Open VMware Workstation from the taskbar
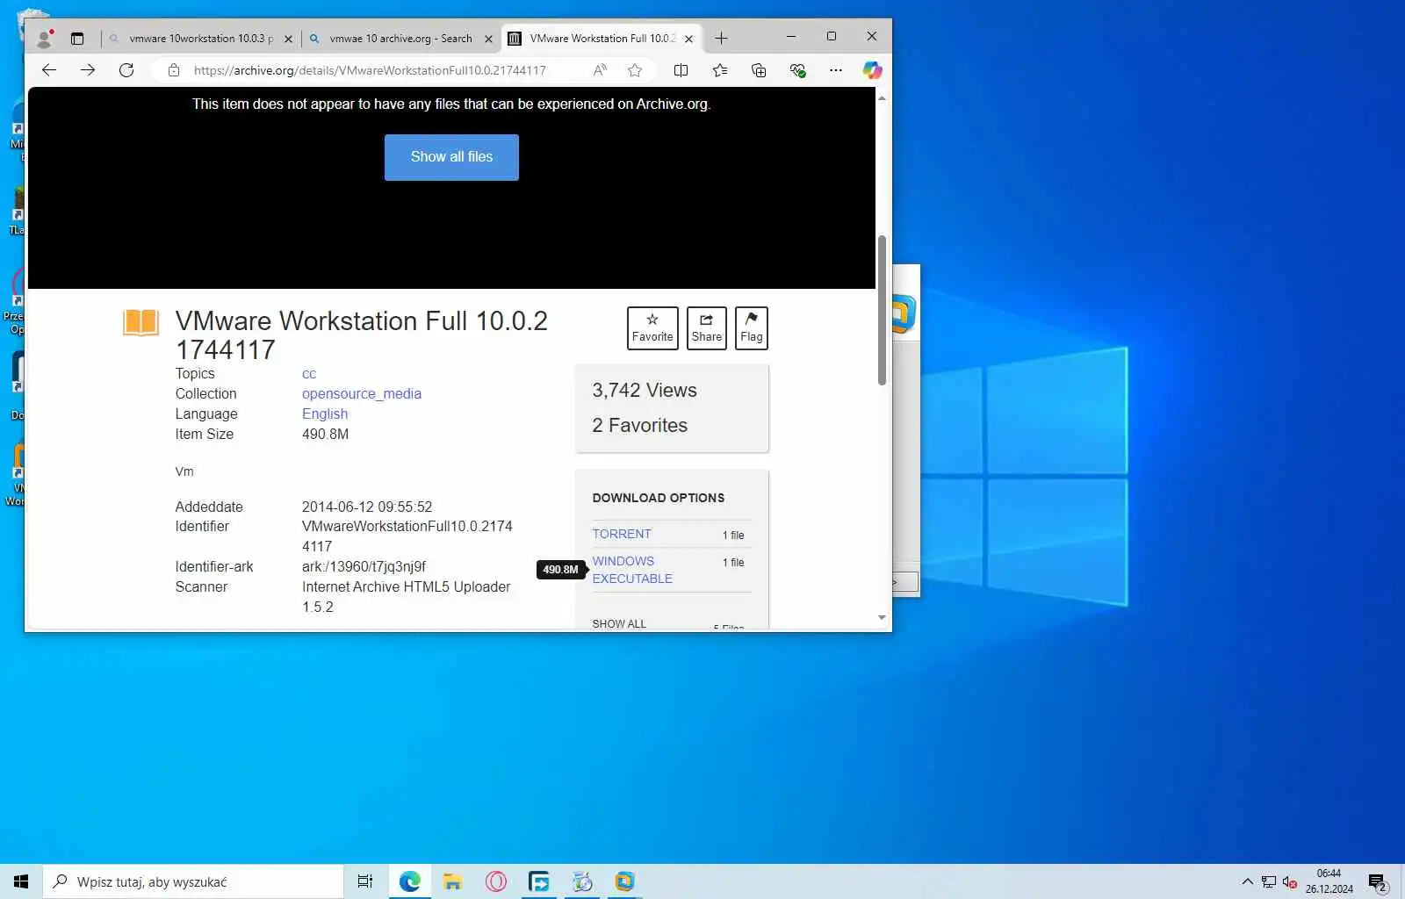Image resolution: width=1405 pixels, height=899 pixels. (624, 881)
